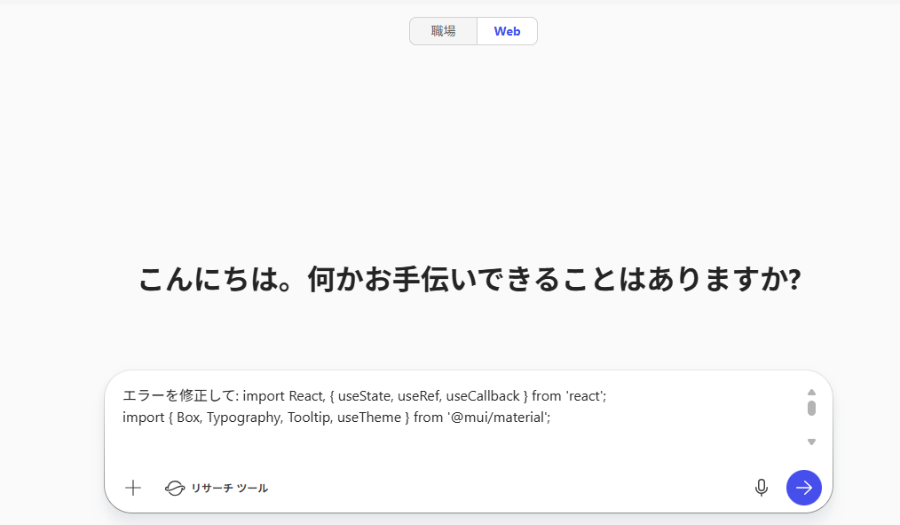Click the planet icon beside リサーチ ツール
Viewport: 900px width, 525px height.
[175, 488]
